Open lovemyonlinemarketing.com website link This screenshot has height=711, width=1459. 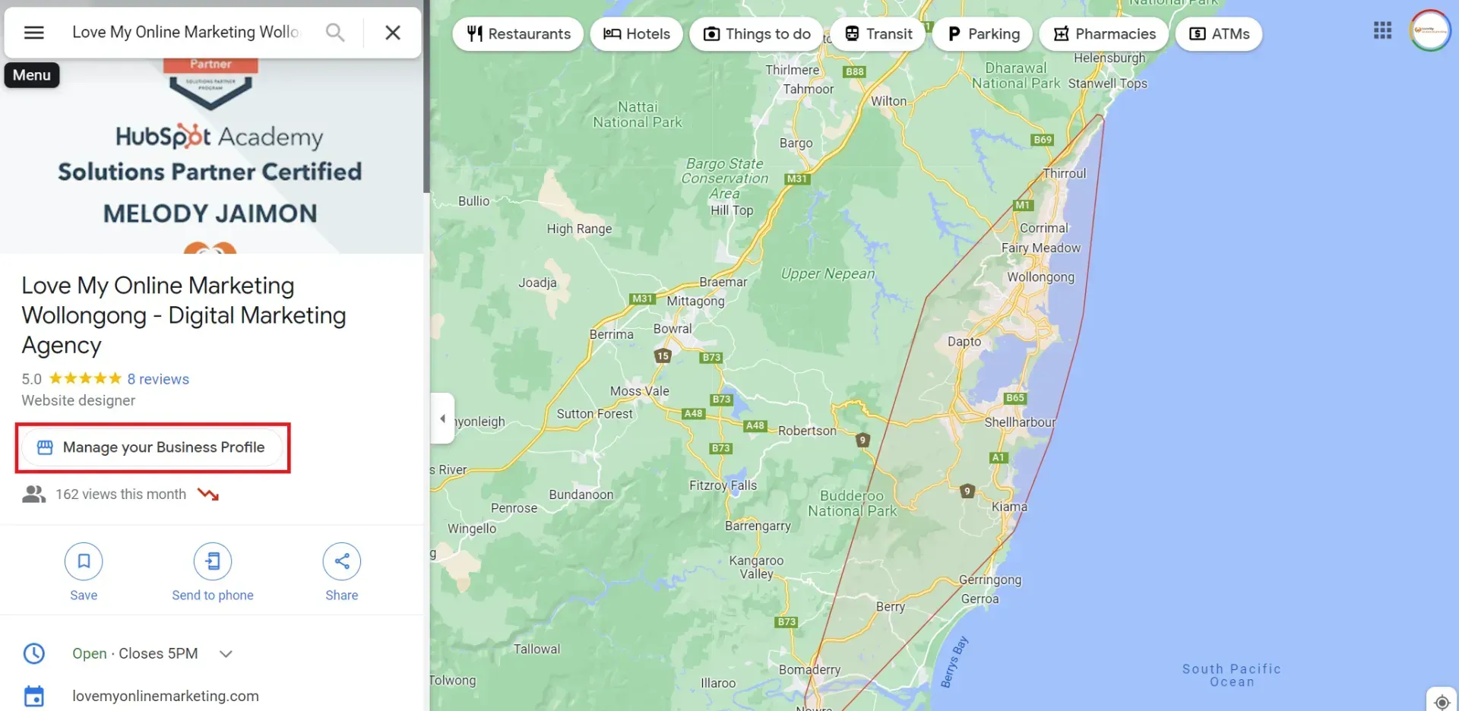click(x=166, y=696)
